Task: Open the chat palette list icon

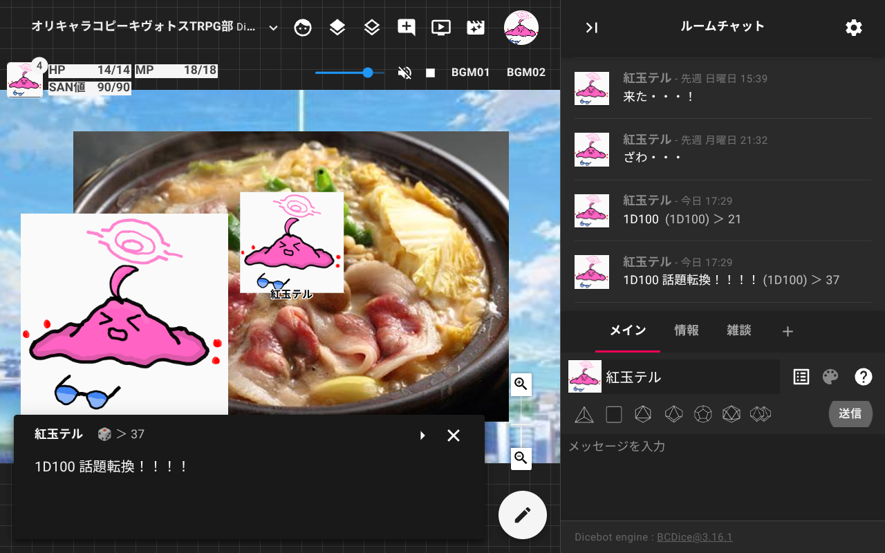Action: tap(801, 377)
